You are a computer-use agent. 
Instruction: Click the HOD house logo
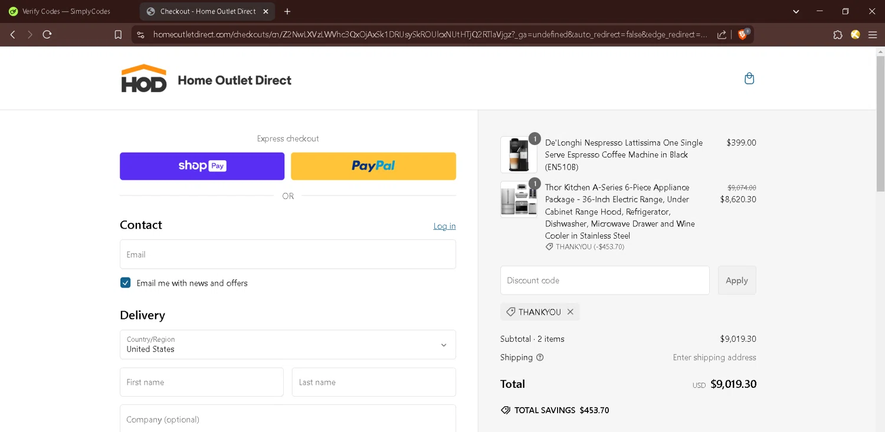click(144, 78)
